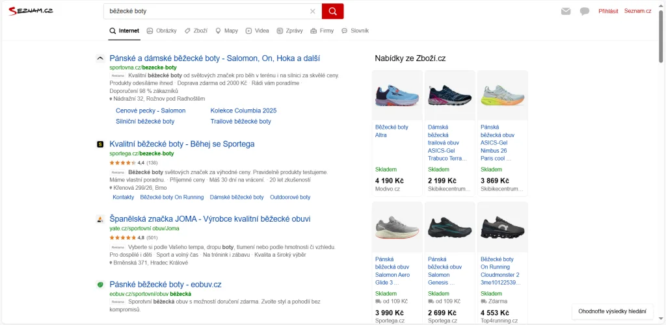The image size is (666, 325).
Task: Click the blue Altra shoe thumbnail
Action: (397, 96)
